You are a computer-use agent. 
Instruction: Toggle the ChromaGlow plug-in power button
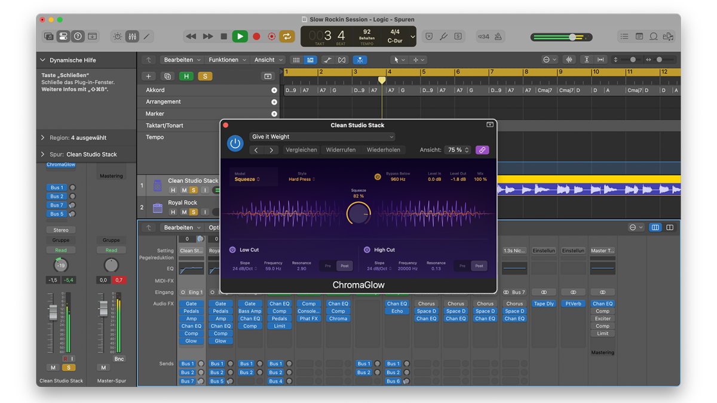pyautogui.click(x=235, y=143)
